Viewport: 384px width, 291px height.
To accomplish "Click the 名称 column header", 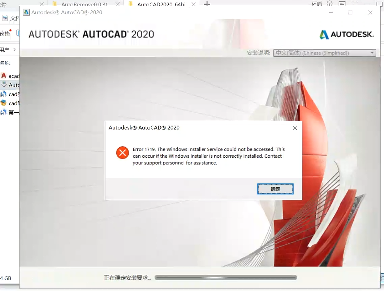I will (x=5, y=63).
